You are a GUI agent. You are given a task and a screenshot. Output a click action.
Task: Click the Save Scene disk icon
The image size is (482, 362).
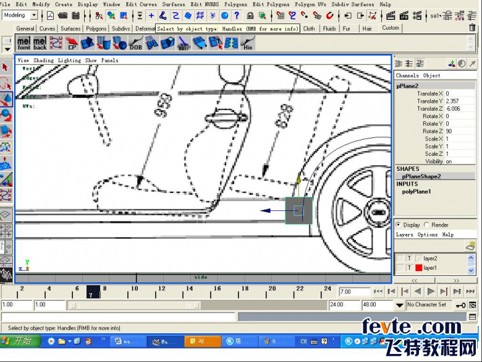(75, 15)
